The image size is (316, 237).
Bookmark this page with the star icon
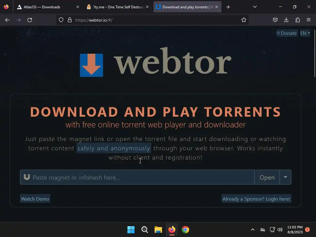(244, 20)
